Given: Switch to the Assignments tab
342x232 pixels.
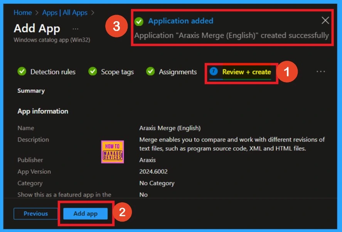Looking at the screenshot, I should click(178, 72).
